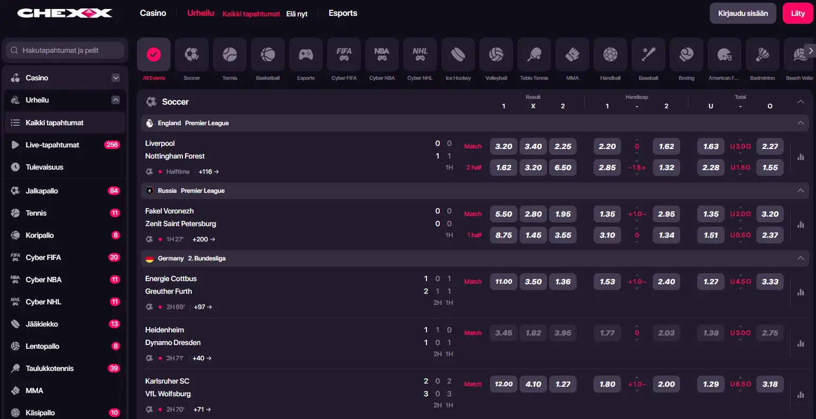Switch to Elä nyt tab
Image resolution: width=816 pixels, height=419 pixels.
pyautogui.click(x=297, y=14)
